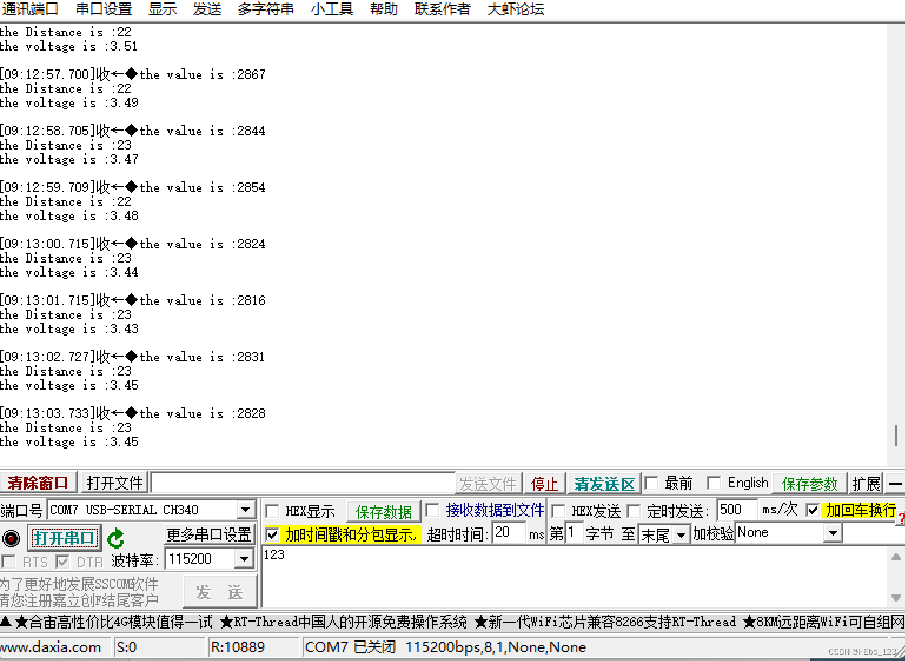This screenshot has height=661, width=905.
Task: Click log line 'the voltage is :3.51'
Action: tap(69, 46)
